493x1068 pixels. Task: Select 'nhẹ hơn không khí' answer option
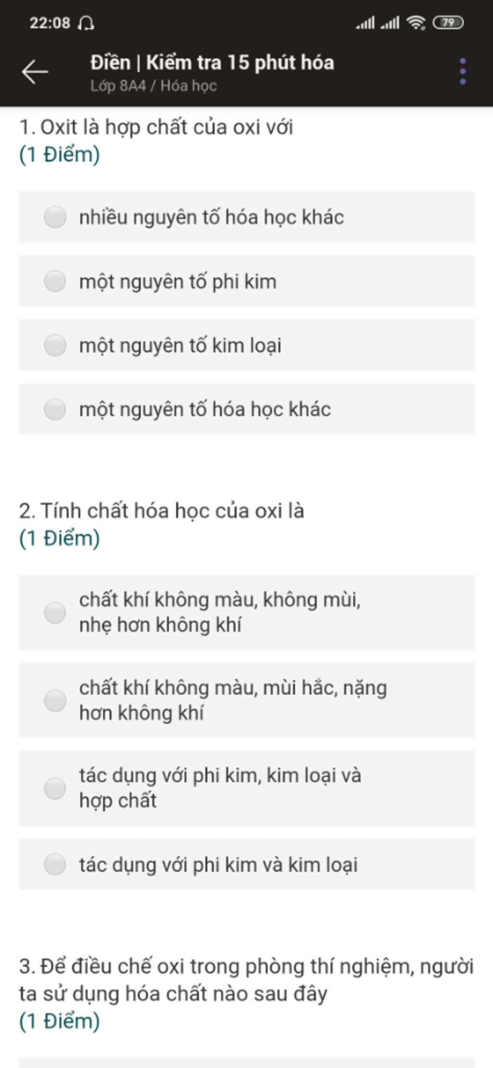click(x=55, y=612)
